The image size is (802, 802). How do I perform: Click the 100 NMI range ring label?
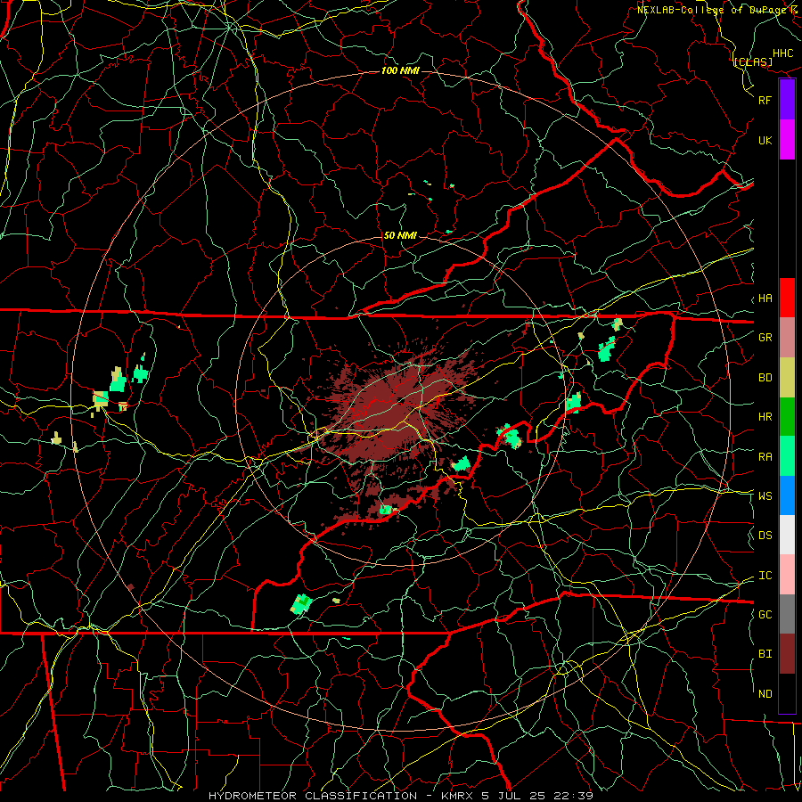pos(400,70)
